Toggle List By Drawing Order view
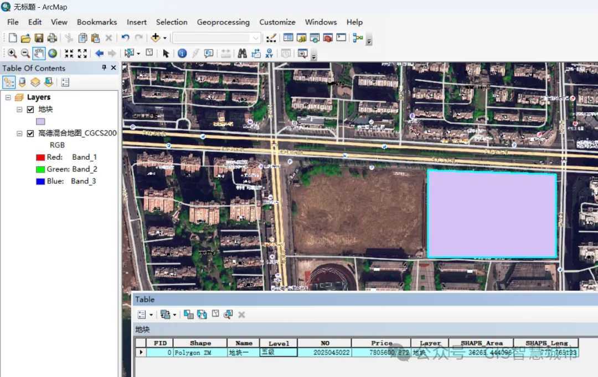The width and height of the screenshot is (598, 377). coord(9,82)
